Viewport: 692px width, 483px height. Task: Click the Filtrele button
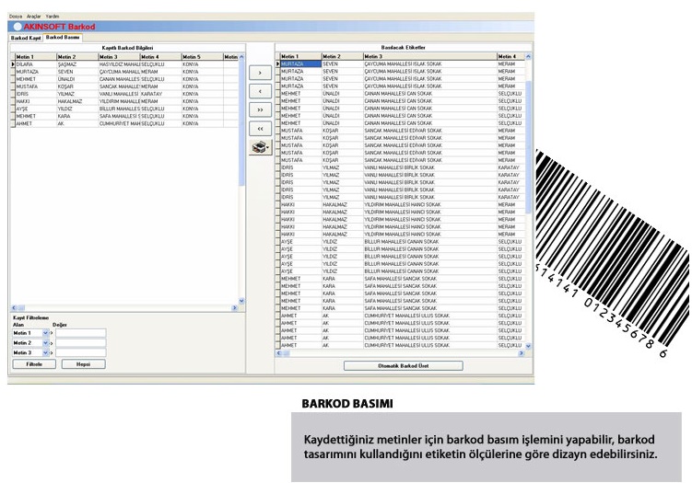tap(34, 364)
